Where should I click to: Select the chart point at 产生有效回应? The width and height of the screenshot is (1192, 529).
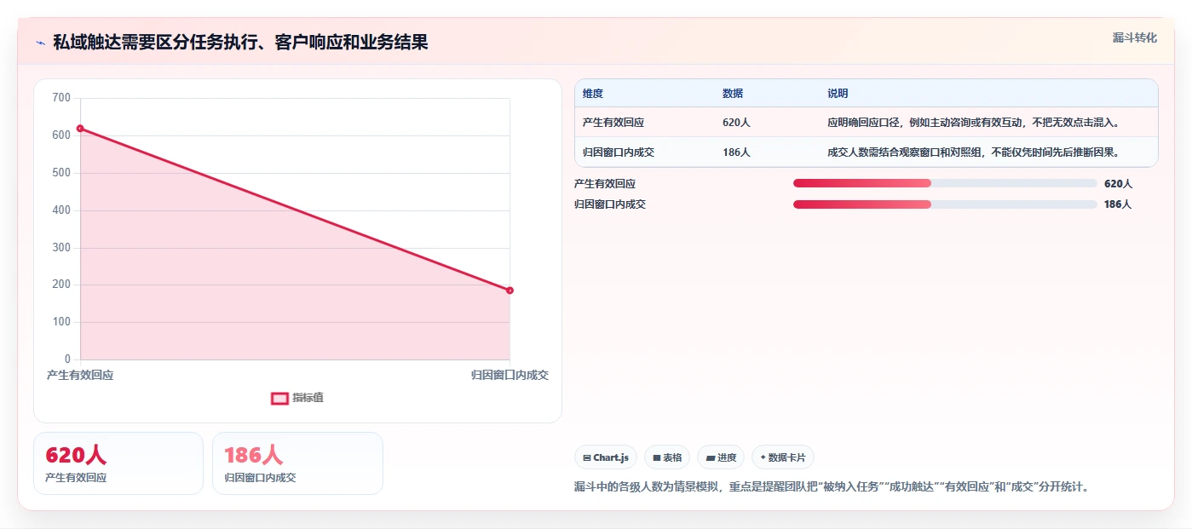pyautogui.click(x=80, y=129)
